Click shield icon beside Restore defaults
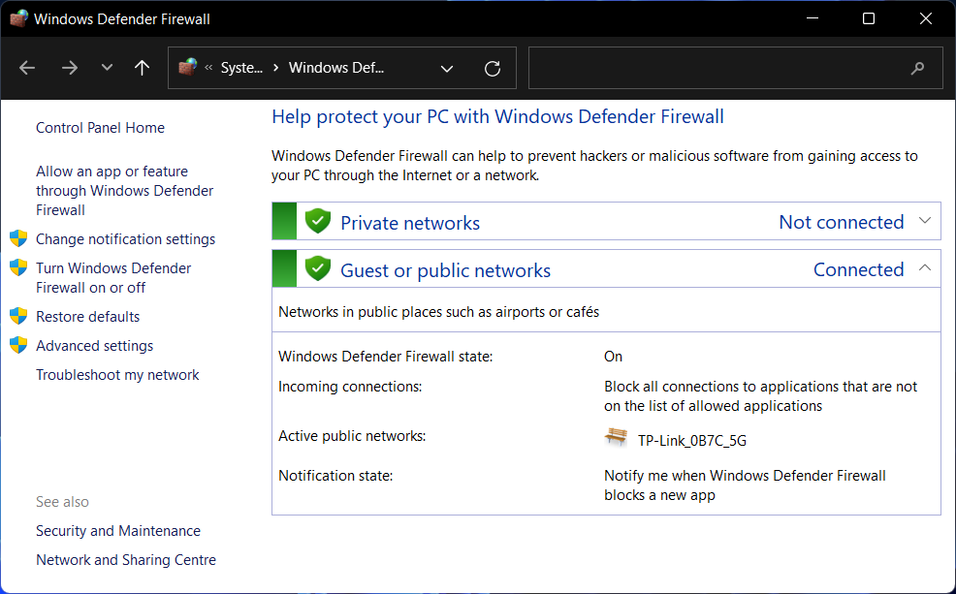Screen dimensions: 956x594 (x=18, y=316)
